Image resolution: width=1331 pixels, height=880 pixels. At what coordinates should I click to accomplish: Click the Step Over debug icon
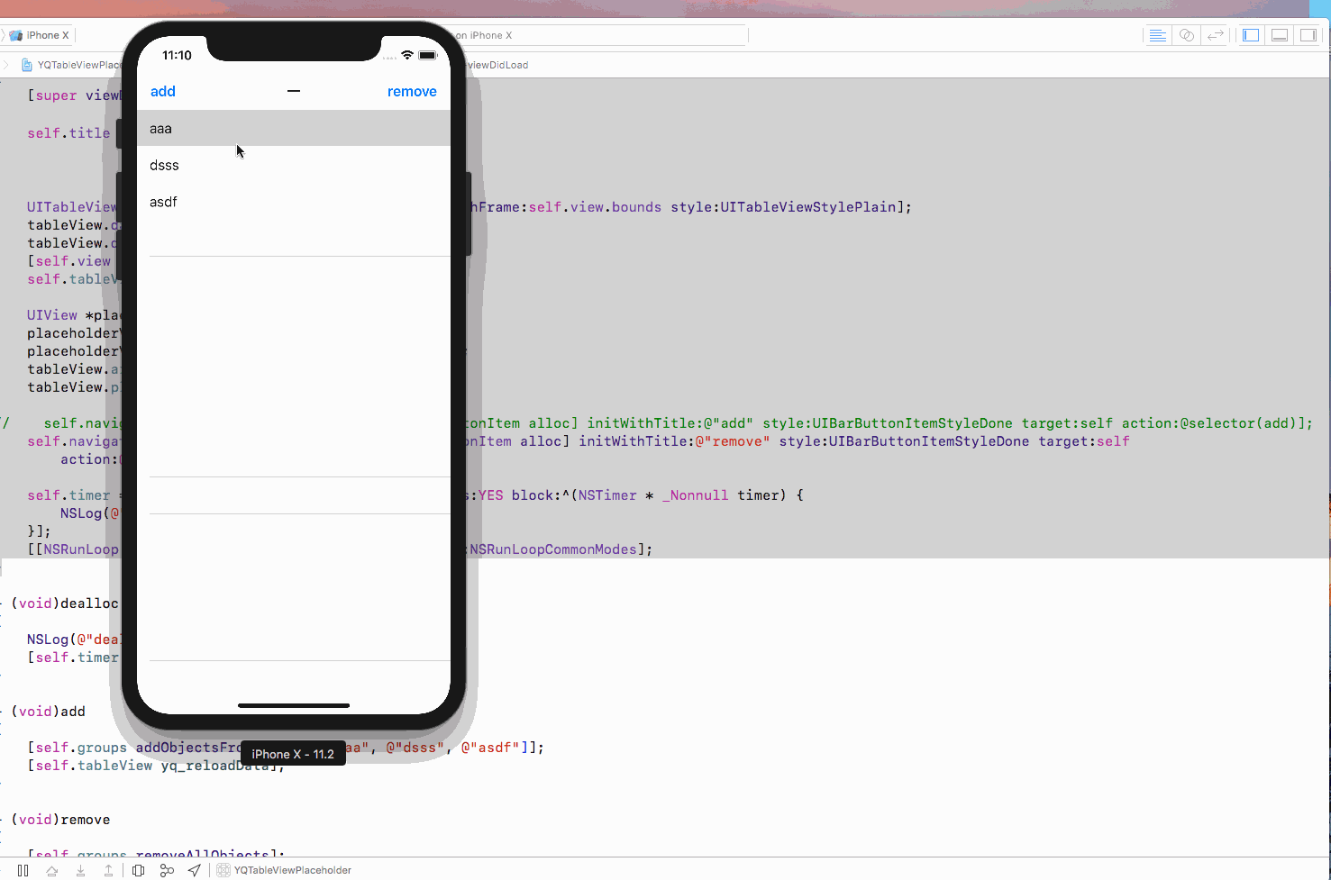(x=52, y=870)
